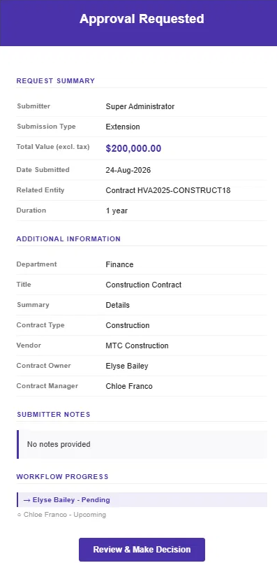Image resolution: width=277 pixels, height=563 pixels.
Task: Click the Review & Make Decision button
Action: (142, 549)
